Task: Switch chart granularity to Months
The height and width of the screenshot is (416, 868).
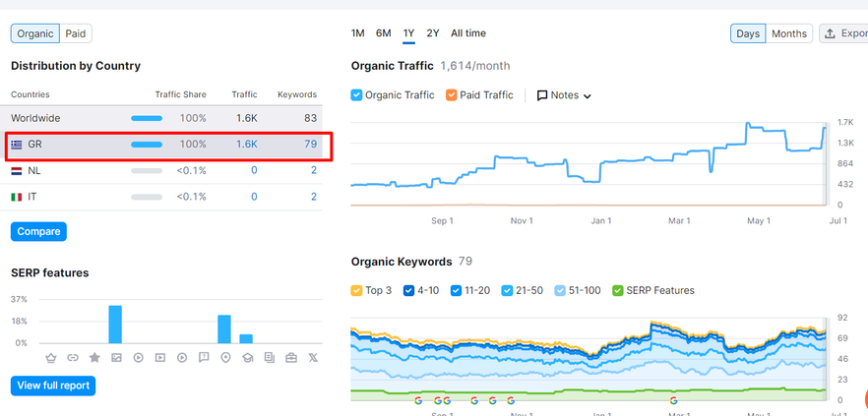Action: 788,33
